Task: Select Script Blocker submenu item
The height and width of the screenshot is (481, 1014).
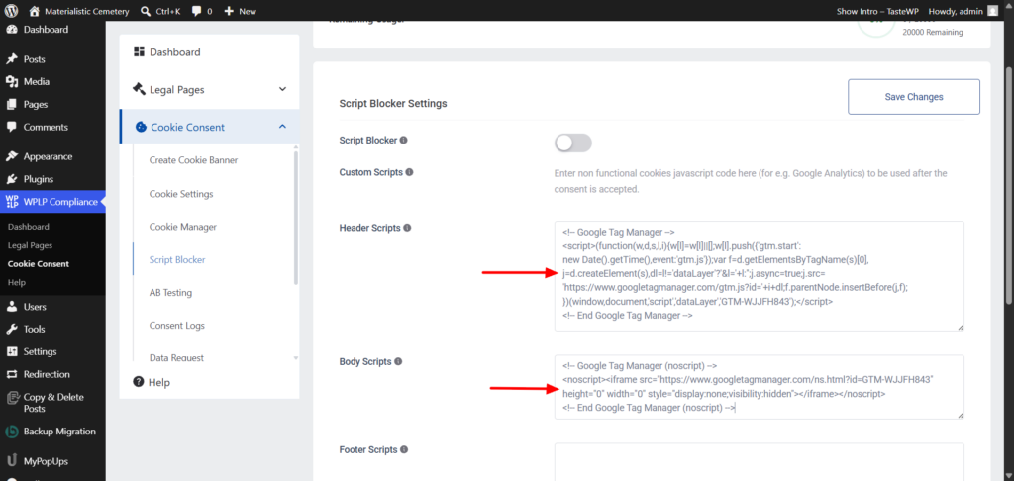Action: [177, 260]
